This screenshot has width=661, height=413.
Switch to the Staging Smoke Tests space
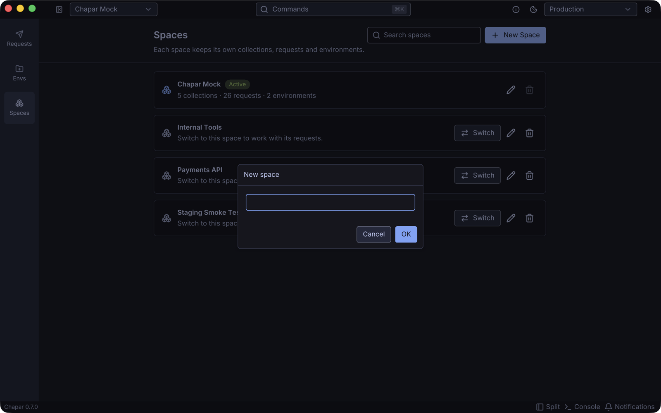477,218
